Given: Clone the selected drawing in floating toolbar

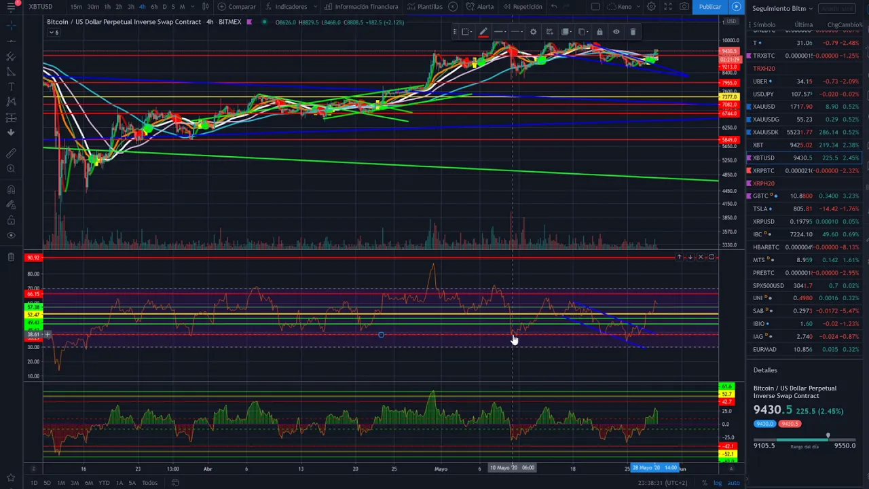Looking at the screenshot, I should [583, 32].
